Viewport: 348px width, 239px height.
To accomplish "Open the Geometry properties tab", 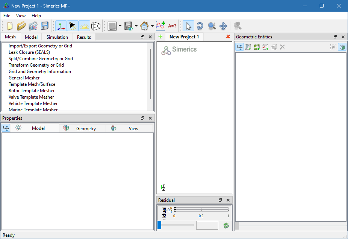I will tap(86, 128).
